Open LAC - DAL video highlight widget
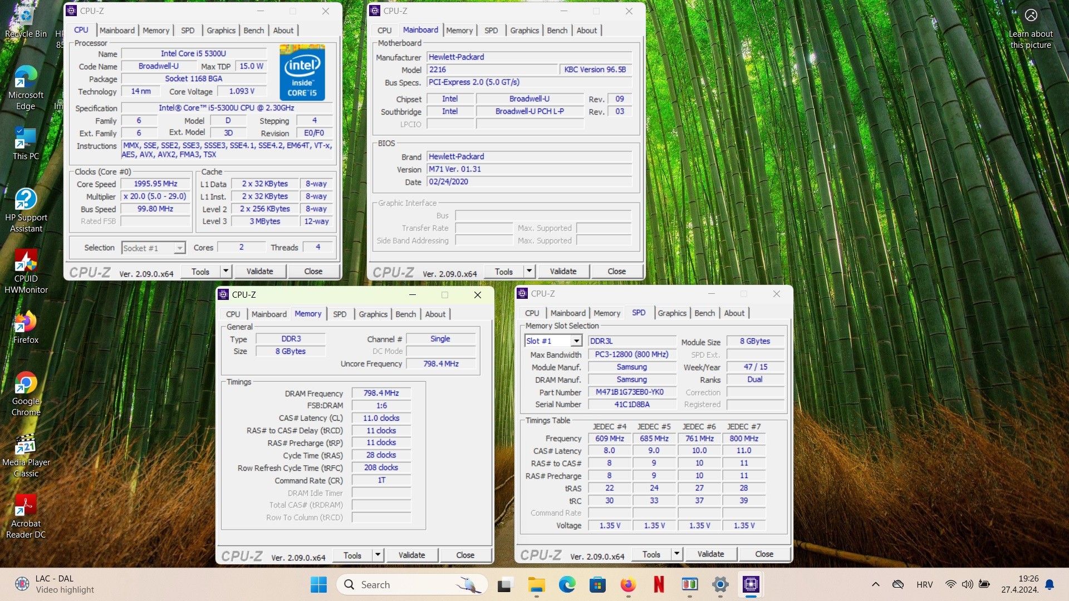This screenshot has height=601, width=1069. tap(55, 584)
